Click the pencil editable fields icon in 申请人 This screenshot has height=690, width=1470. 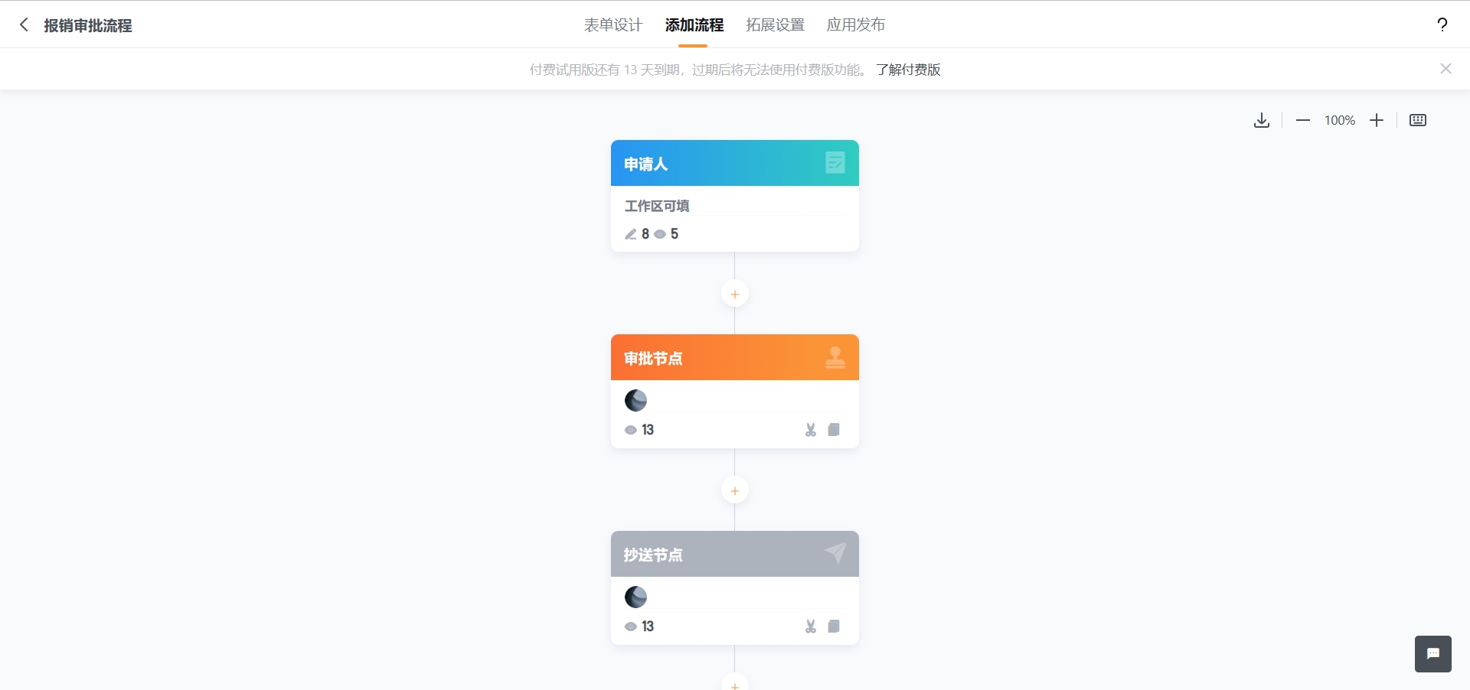click(x=631, y=234)
